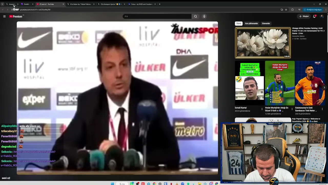Image resolution: width=328 pixels, height=185 pixels.
Task: Open Zoom from the taskbar
Action: tap(182, 184)
